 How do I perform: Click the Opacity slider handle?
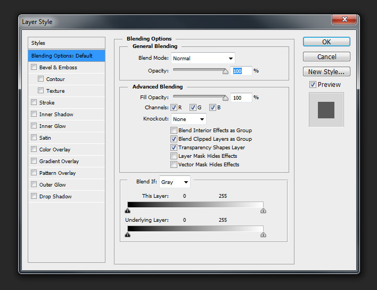[x=225, y=71]
